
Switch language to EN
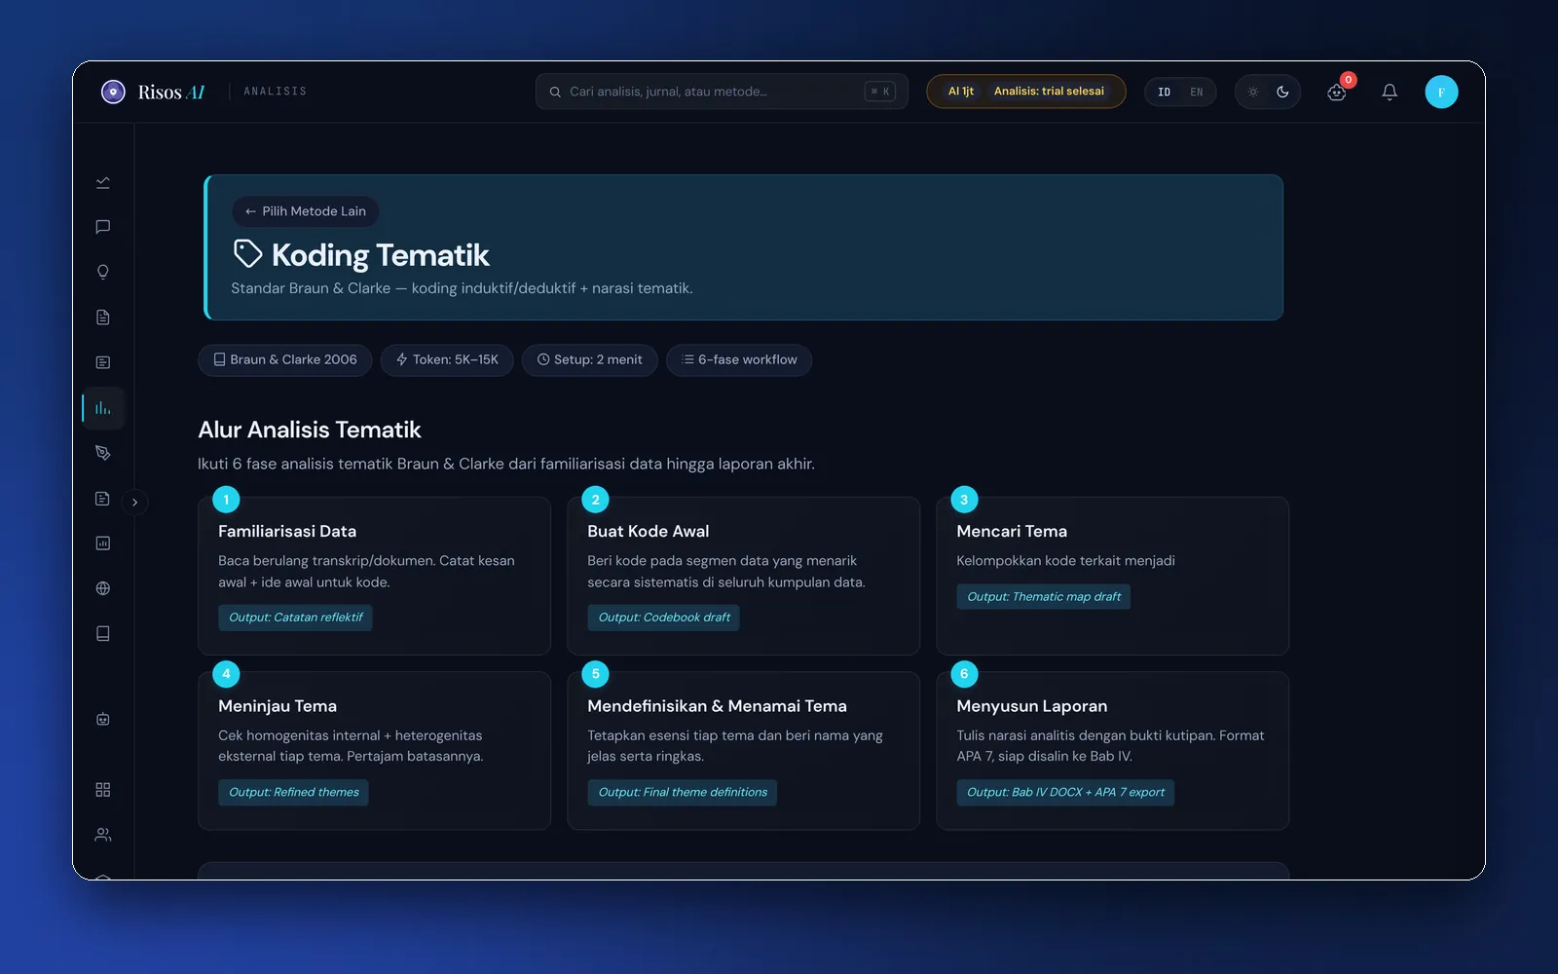[x=1197, y=92]
